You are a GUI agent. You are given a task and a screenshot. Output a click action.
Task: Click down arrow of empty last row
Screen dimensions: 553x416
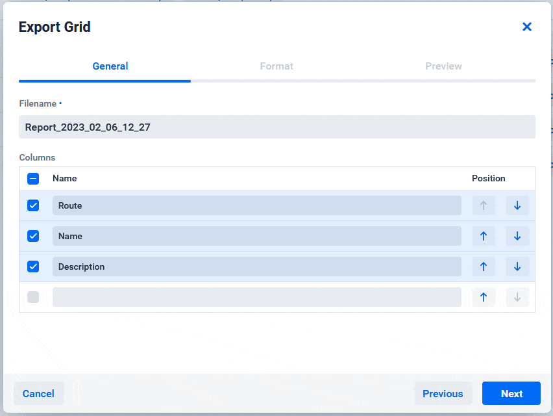517,297
